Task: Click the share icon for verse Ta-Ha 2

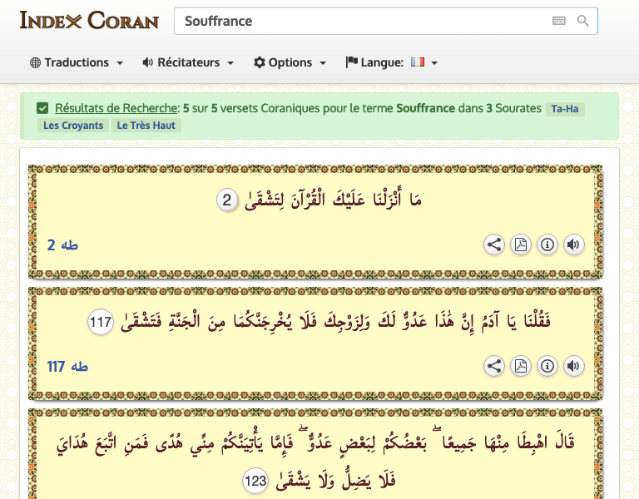Action: coord(494,245)
